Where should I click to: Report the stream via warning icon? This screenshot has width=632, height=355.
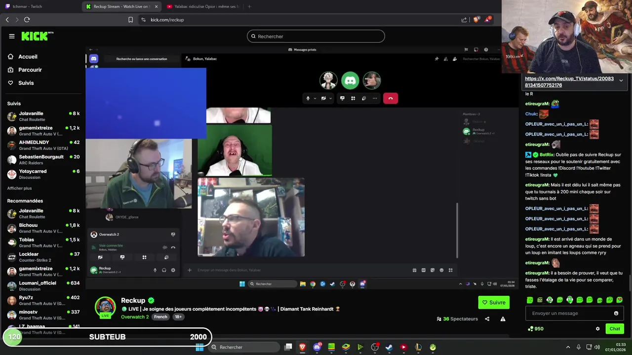(503, 319)
